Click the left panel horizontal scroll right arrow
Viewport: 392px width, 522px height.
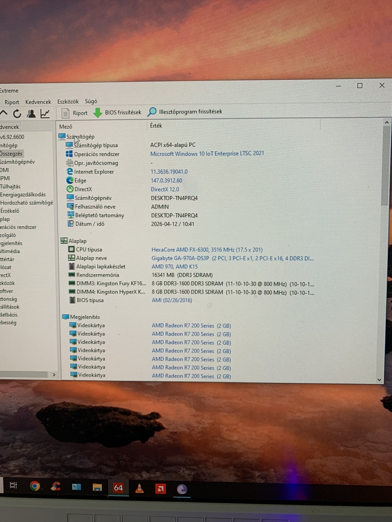[54, 375]
